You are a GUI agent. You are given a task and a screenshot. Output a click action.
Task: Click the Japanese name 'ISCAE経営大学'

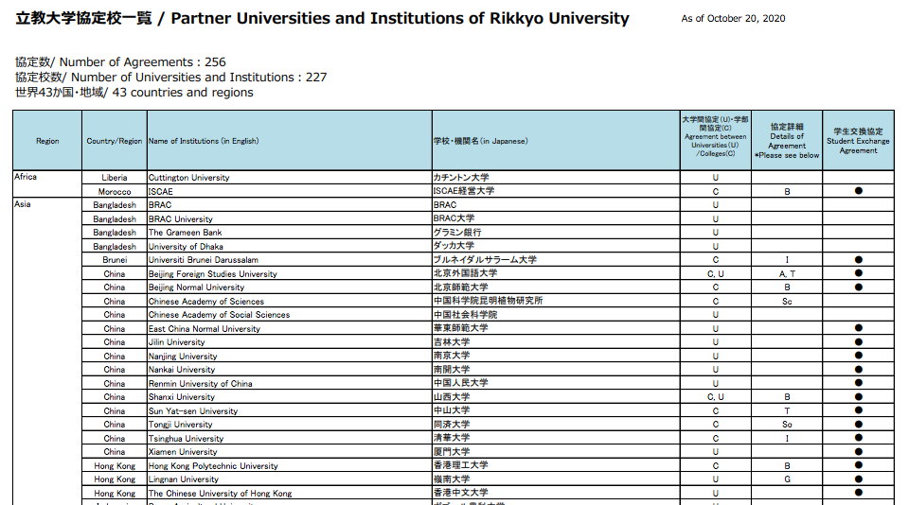click(464, 191)
